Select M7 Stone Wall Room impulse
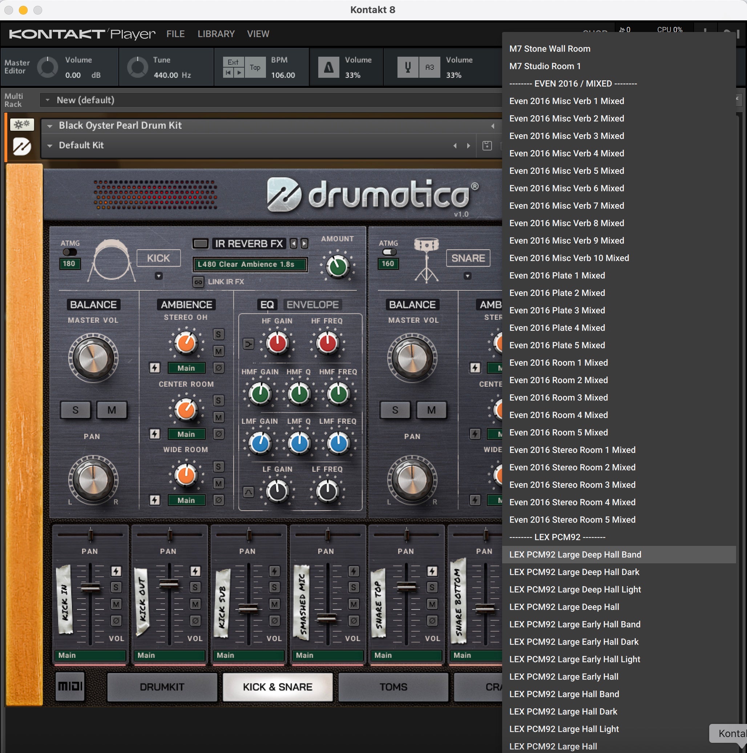The width and height of the screenshot is (747, 753). 619,49
